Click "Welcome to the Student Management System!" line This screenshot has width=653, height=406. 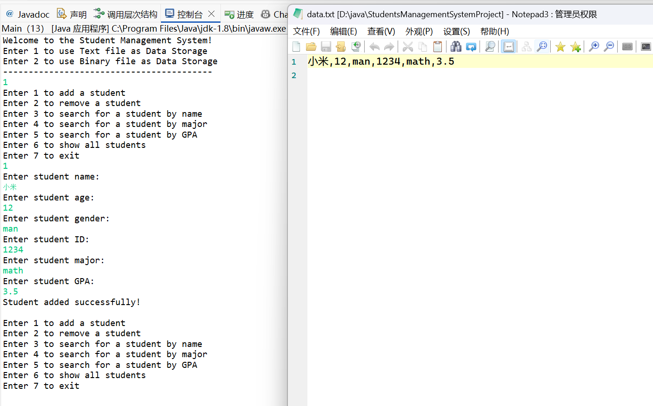[x=107, y=40]
